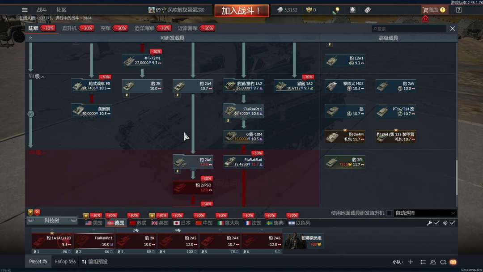
Task: Switch to Preset #5
Action: click(38, 262)
